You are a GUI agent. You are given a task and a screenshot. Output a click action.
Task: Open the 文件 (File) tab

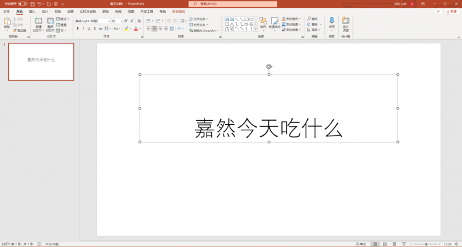[x=7, y=12]
